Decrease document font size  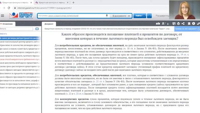pos(168,24)
